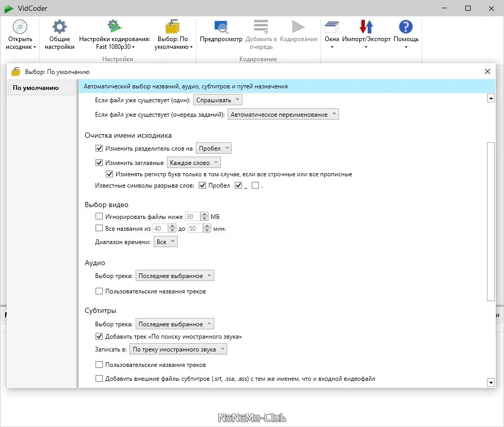Toggle change word separator checkbox
Image resolution: width=504 pixels, height=427 pixels.
(99, 148)
